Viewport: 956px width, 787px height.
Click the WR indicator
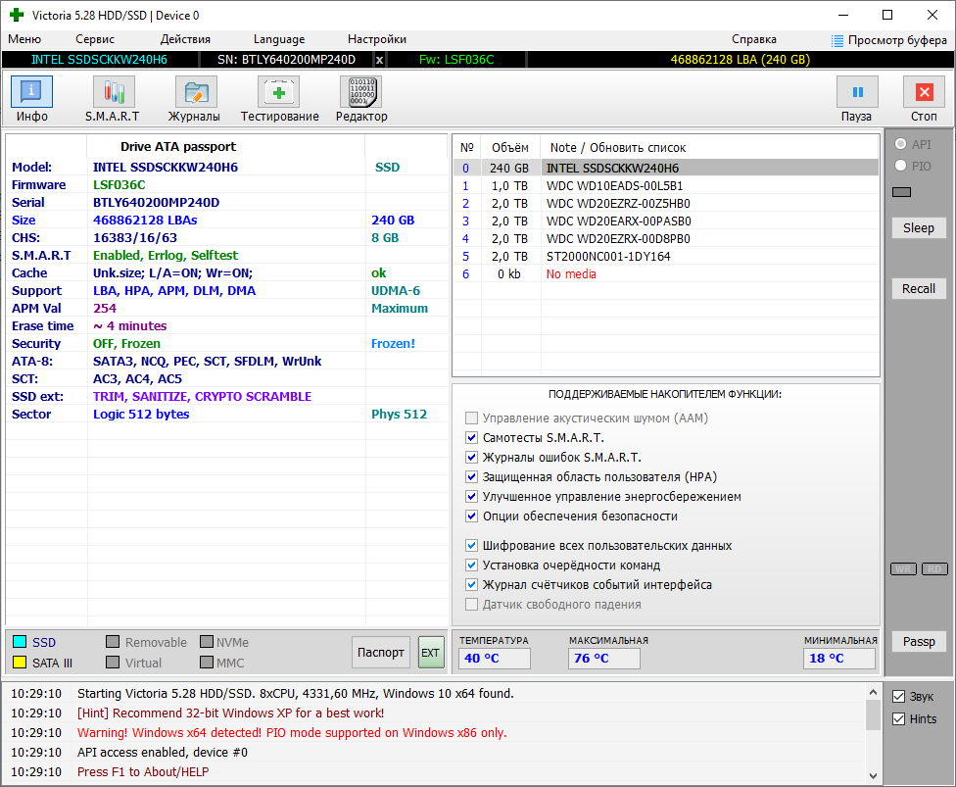[x=903, y=568]
